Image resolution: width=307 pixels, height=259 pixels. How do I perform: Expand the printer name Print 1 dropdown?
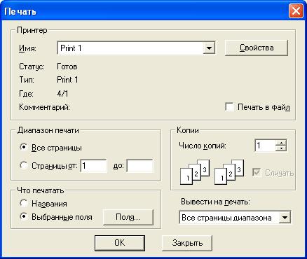coord(209,48)
